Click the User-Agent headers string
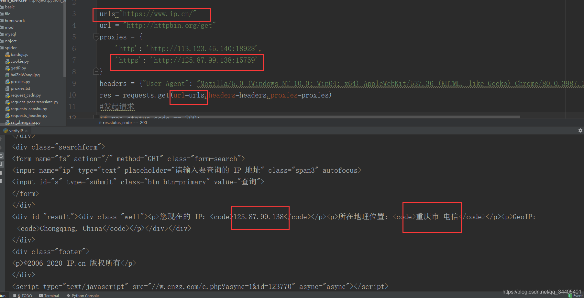 click(x=390, y=83)
